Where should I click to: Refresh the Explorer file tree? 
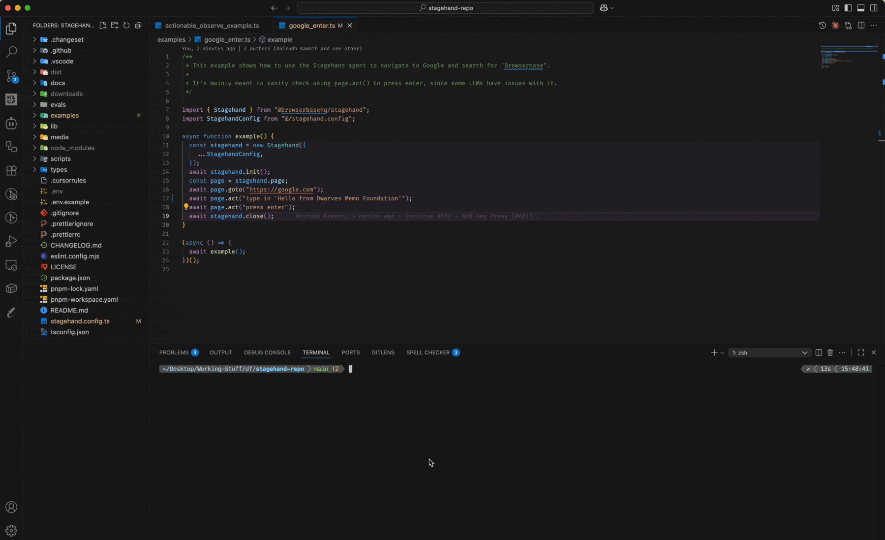coord(126,26)
